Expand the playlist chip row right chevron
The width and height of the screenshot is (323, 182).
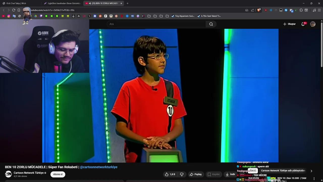pos(311,171)
